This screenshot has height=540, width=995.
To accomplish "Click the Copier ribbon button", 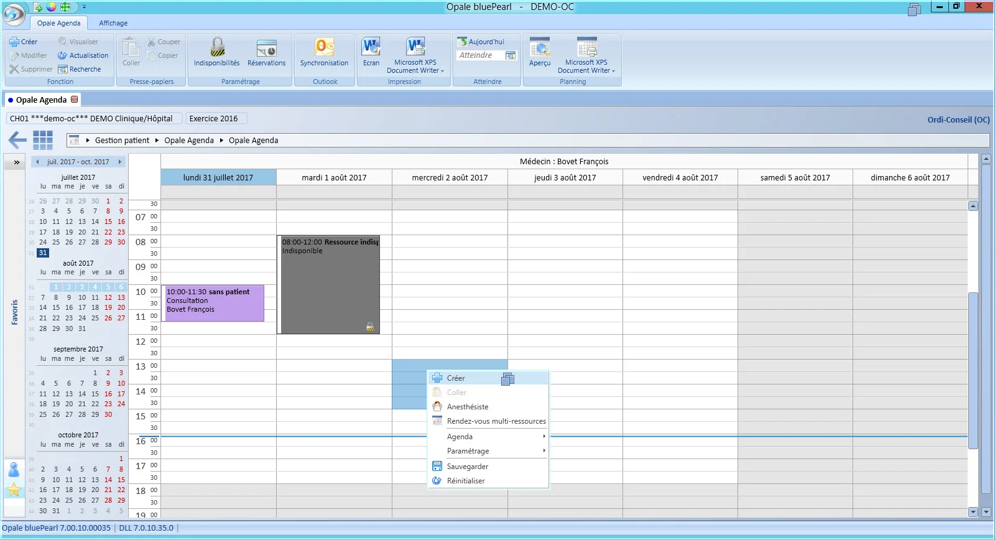I will point(163,55).
